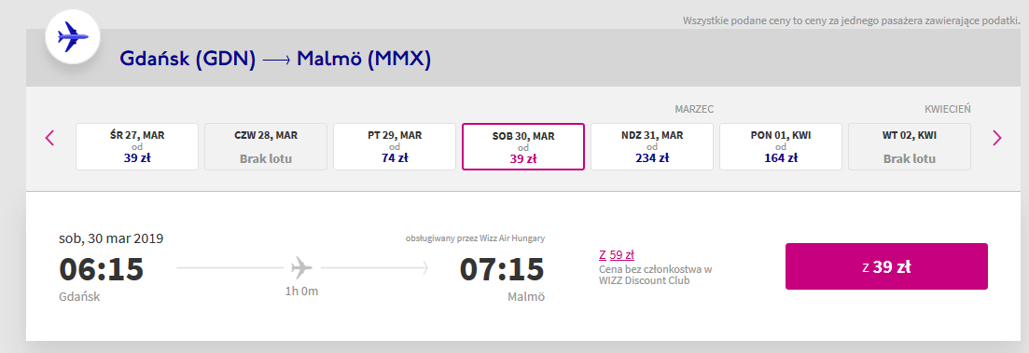This screenshot has height=353, width=1029.
Task: Click the MARZEC month label
Action: (x=694, y=109)
